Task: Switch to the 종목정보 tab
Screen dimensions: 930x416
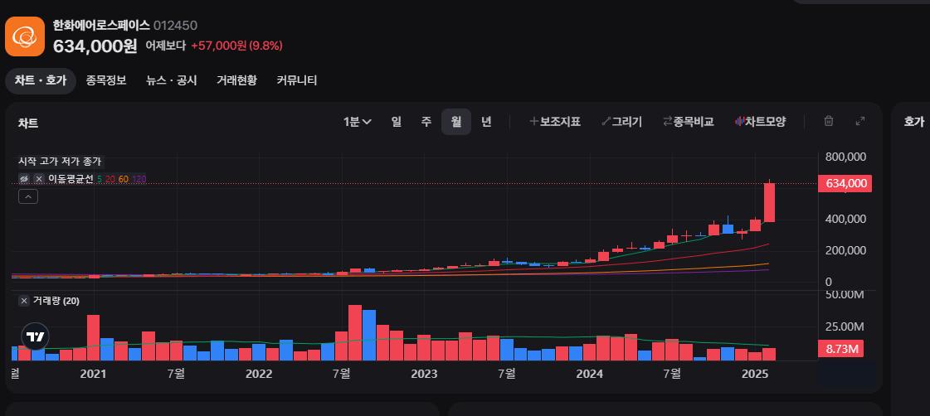Action: pos(106,80)
